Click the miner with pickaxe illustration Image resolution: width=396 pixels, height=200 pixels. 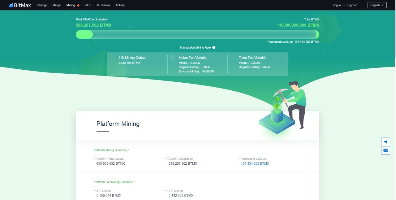[x=283, y=107]
